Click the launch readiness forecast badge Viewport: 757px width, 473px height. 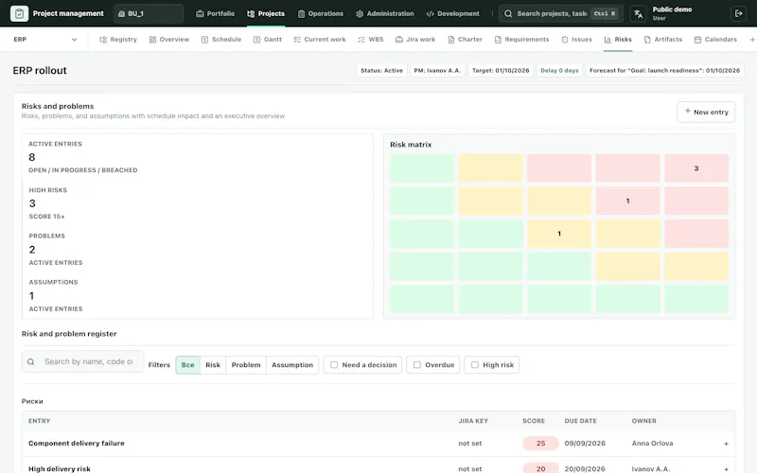pyautogui.click(x=664, y=70)
